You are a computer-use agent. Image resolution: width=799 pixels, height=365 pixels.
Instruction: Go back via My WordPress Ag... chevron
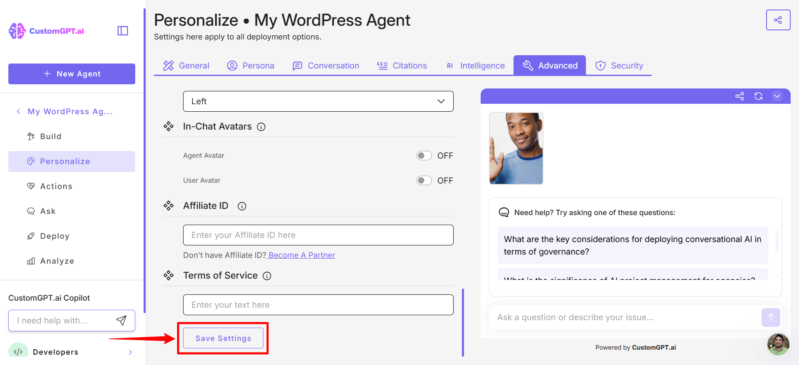pos(18,111)
